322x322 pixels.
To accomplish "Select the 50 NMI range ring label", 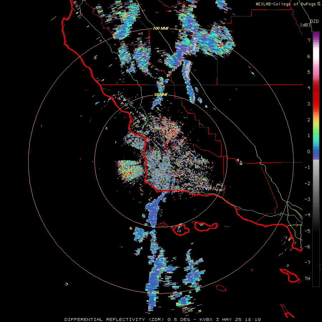I will coord(161,94).
